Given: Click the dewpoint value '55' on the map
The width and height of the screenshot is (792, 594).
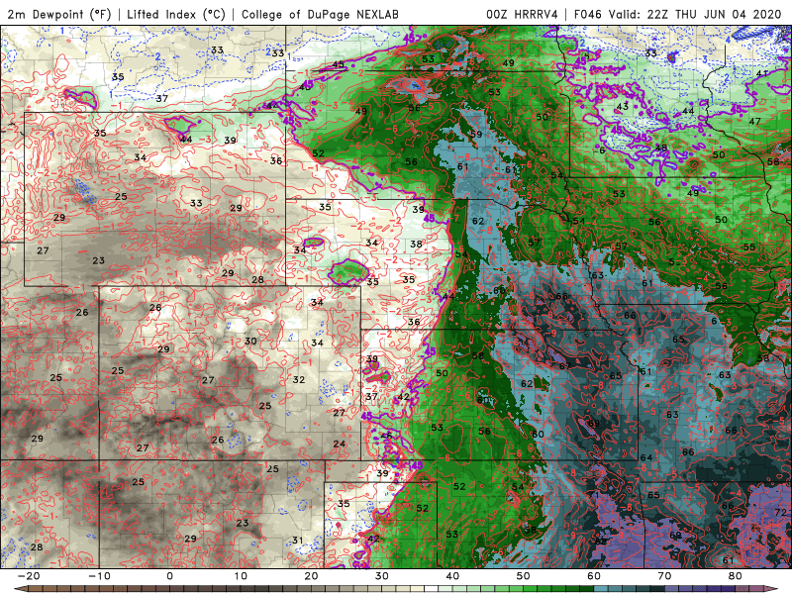Looking at the screenshot, I should tap(749, 247).
